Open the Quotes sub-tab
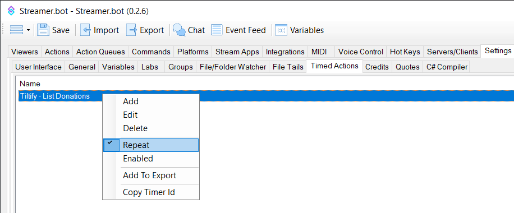The height and width of the screenshot is (213, 514). [x=407, y=67]
